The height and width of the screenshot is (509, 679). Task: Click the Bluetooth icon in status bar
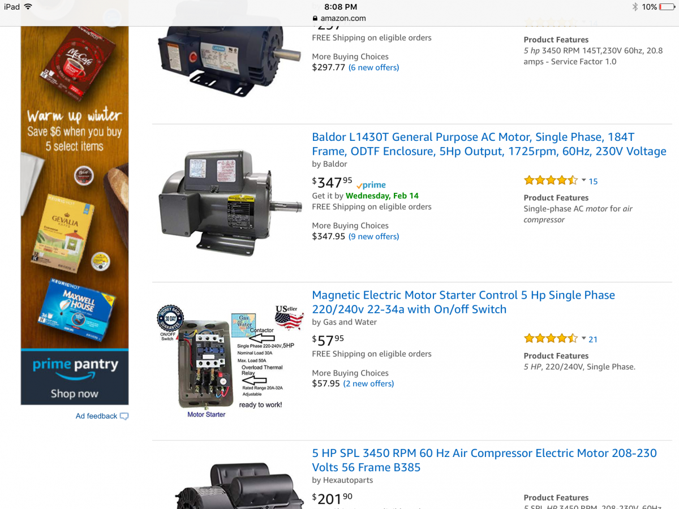coord(635,7)
